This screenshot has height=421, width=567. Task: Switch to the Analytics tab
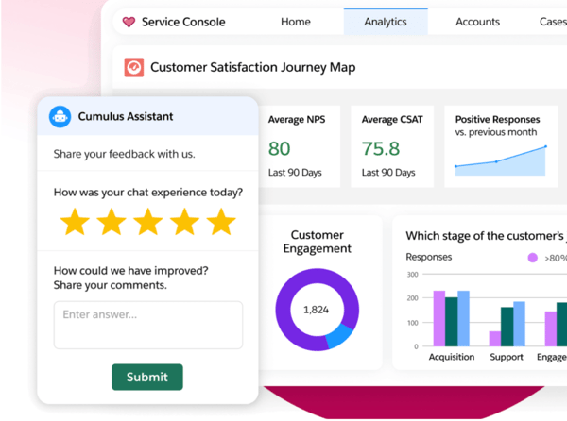click(x=386, y=22)
